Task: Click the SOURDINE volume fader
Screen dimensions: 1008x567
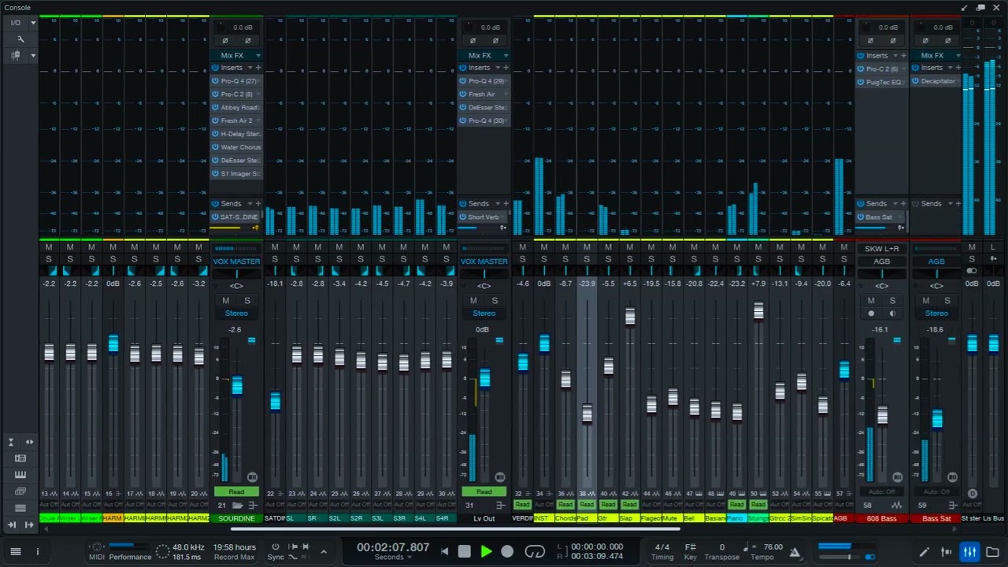Action: click(237, 385)
